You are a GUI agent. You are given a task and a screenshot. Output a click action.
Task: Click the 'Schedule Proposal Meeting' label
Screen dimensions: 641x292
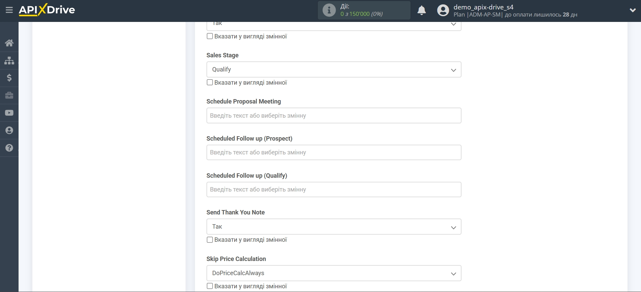point(244,101)
